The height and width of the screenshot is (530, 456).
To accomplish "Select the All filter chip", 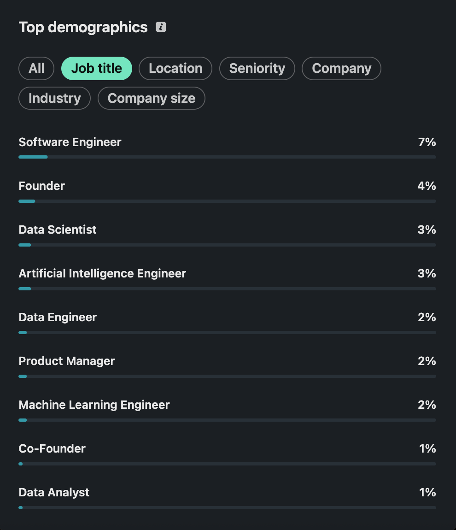I will pos(36,68).
